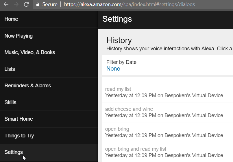233x162 pixels.
Task: Open Home in the sidebar
Action: [x=11, y=19]
